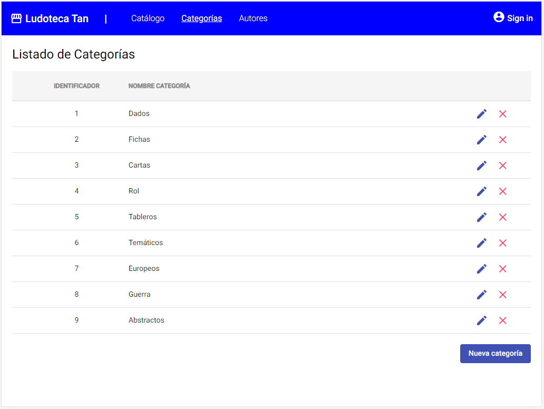Select the edit pencil for Tableros
The height and width of the screenshot is (409, 544).
tap(481, 217)
